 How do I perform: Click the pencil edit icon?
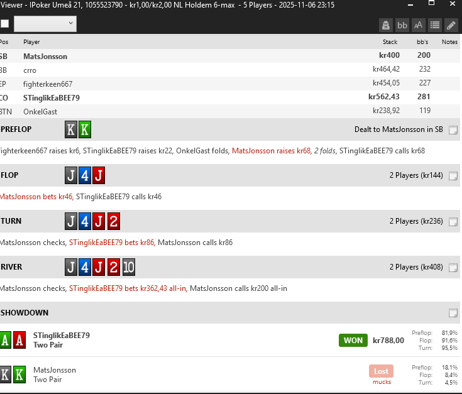[x=451, y=25]
